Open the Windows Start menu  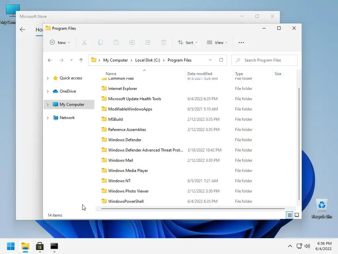point(11,246)
